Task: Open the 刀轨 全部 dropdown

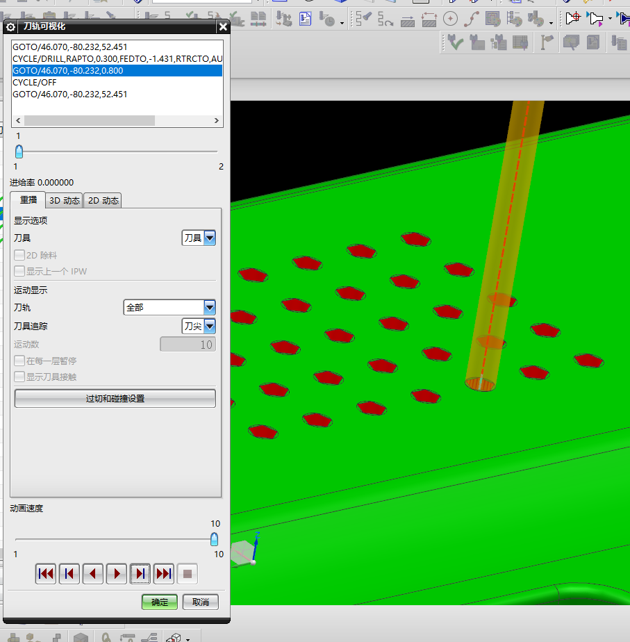Action: click(x=169, y=308)
